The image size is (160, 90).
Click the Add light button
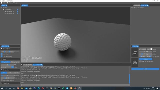(145, 69)
